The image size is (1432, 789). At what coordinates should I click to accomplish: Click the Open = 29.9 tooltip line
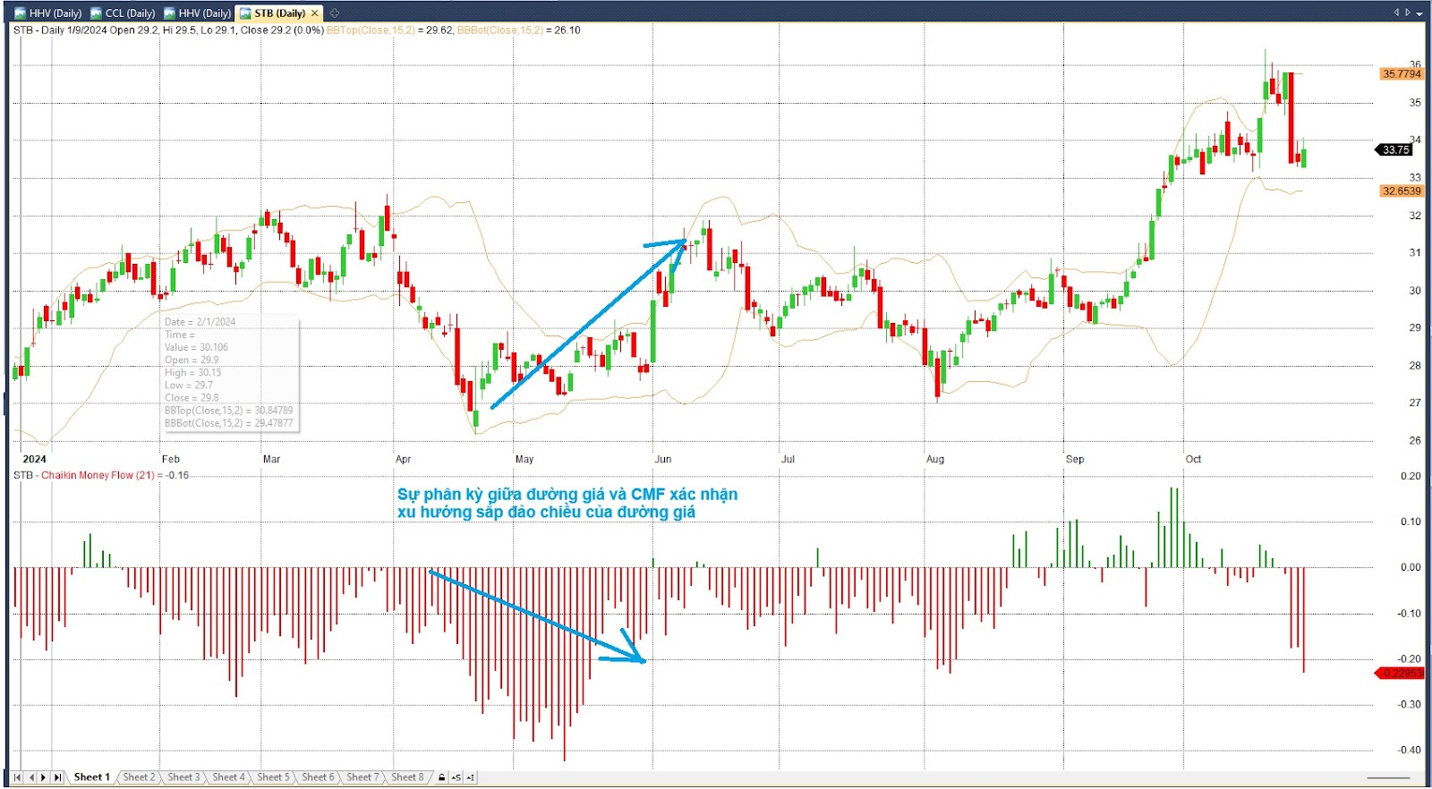tap(191, 360)
